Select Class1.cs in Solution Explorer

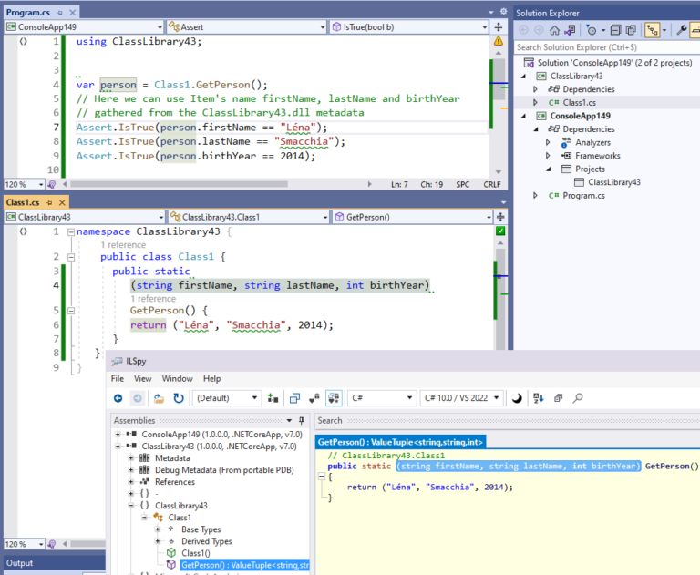tap(579, 103)
